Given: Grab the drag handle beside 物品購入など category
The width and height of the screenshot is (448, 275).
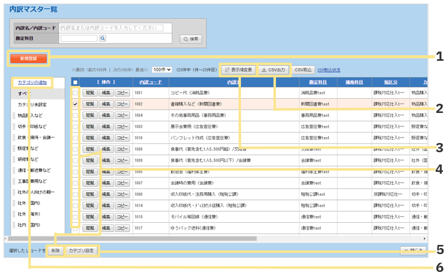Looking at the screenshot, I should [14, 115].
